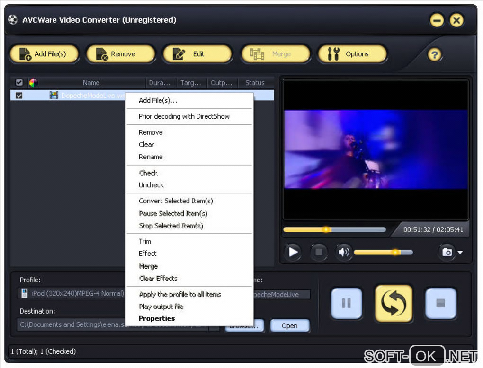Click the film reel application icon
The width and height of the screenshot is (483, 368).
13,20
